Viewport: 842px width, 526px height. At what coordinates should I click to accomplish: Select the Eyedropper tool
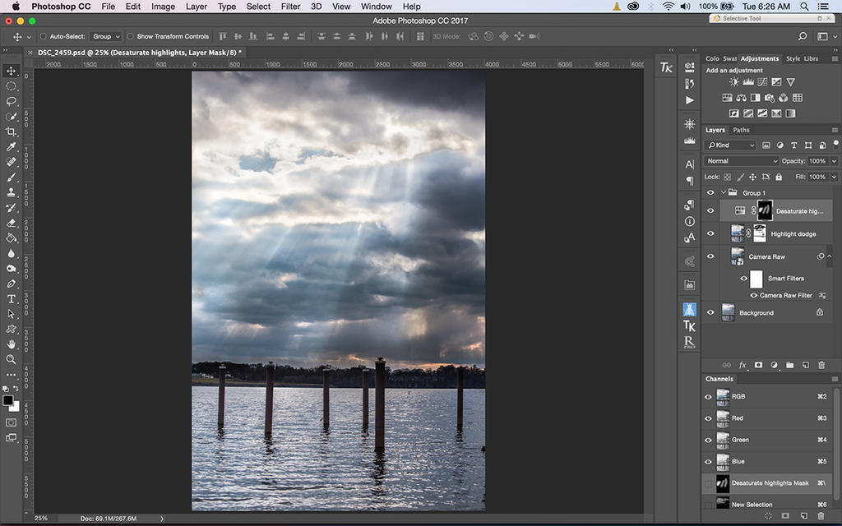[12, 146]
